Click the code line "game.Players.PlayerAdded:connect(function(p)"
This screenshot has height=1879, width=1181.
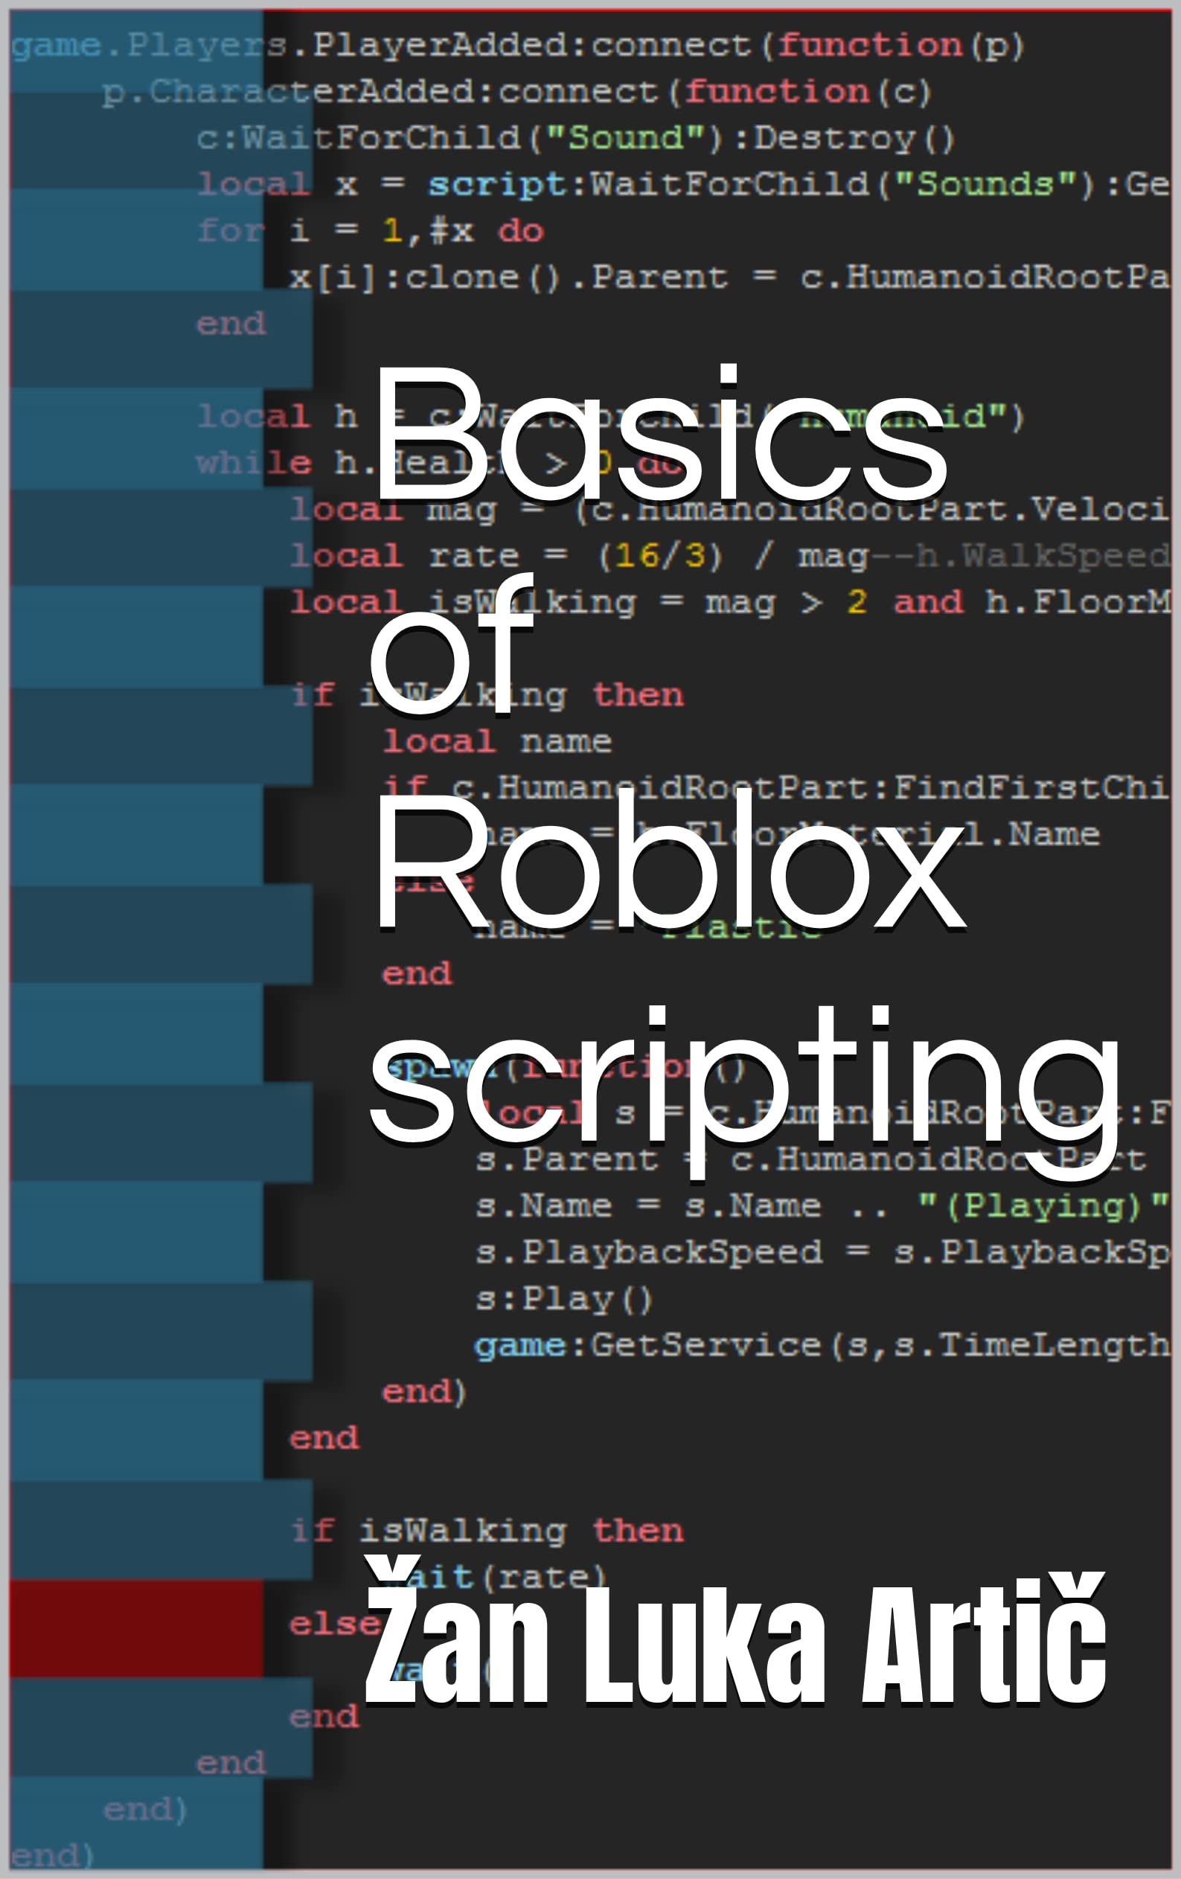(x=518, y=45)
